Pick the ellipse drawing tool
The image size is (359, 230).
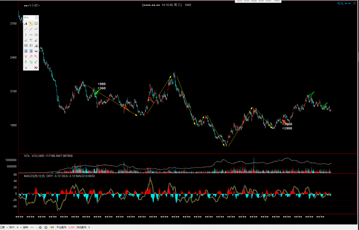tap(36, 35)
